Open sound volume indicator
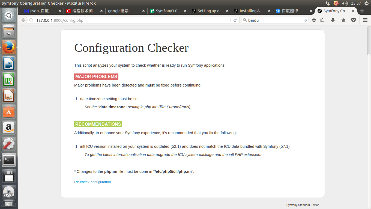 tap(345, 3)
